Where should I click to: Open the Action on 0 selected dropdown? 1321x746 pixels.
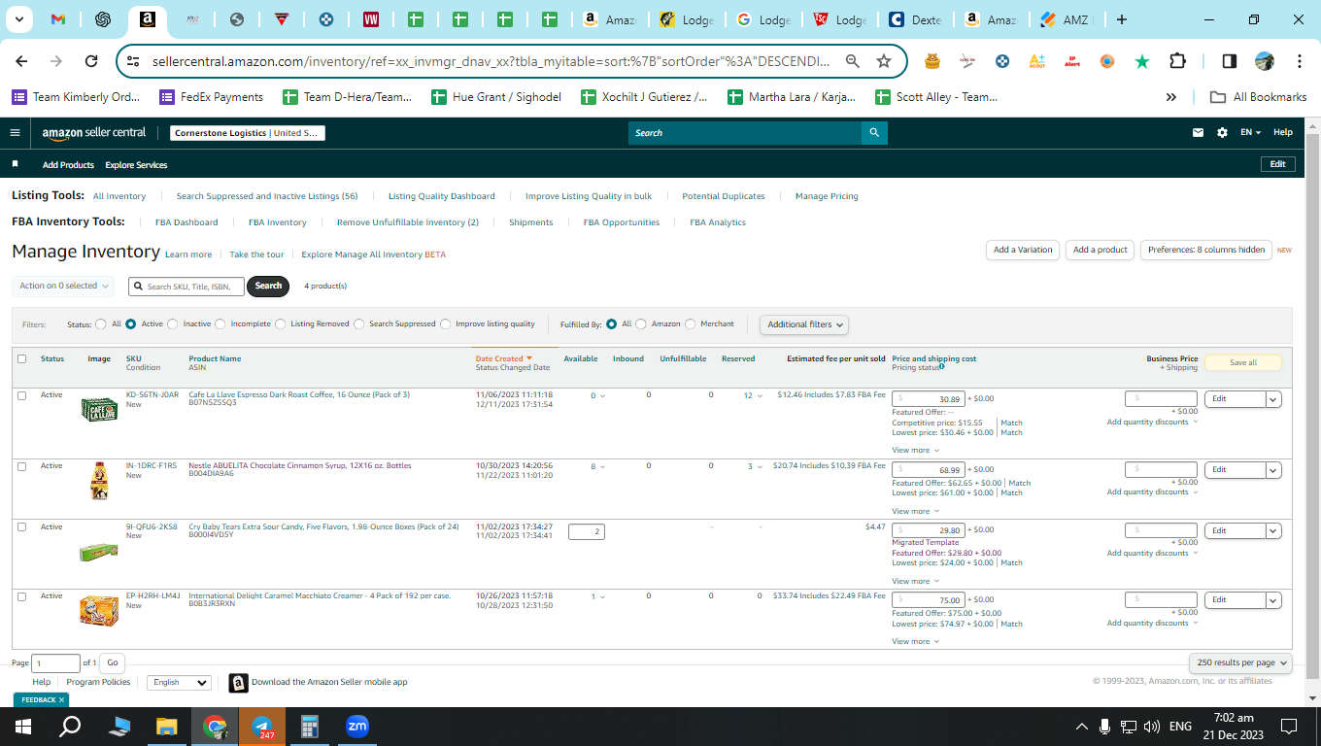(63, 286)
